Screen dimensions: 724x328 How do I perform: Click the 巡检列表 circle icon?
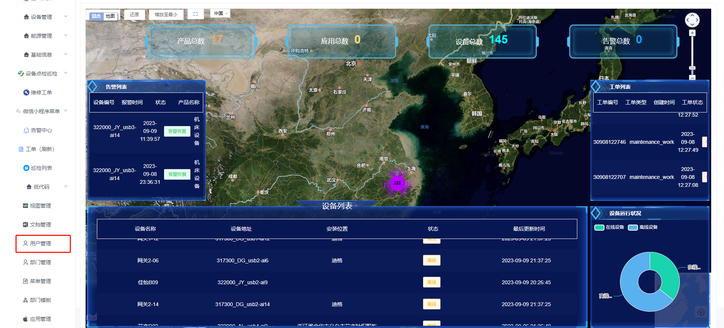26,168
